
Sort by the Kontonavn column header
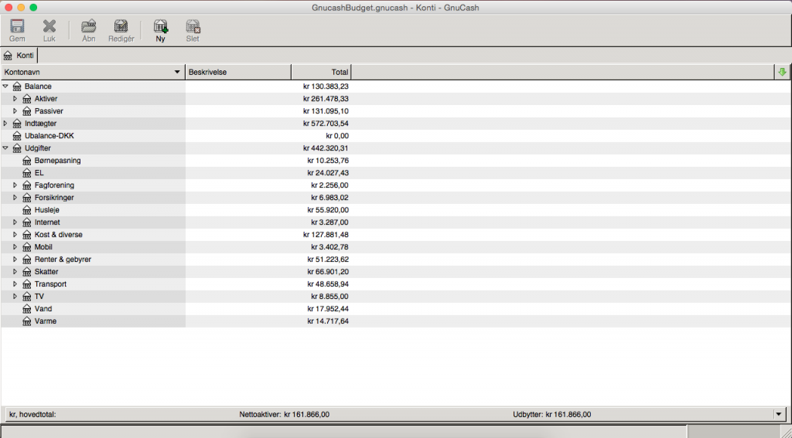click(x=93, y=72)
